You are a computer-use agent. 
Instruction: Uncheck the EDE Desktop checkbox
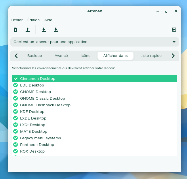(16, 85)
